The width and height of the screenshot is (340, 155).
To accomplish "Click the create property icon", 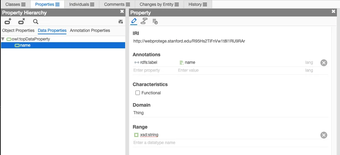I will [x=8, y=21].
